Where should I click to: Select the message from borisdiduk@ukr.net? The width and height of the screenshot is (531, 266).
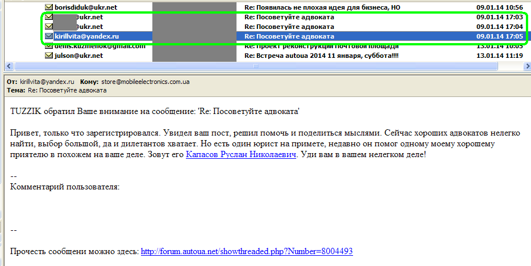click(78, 7)
